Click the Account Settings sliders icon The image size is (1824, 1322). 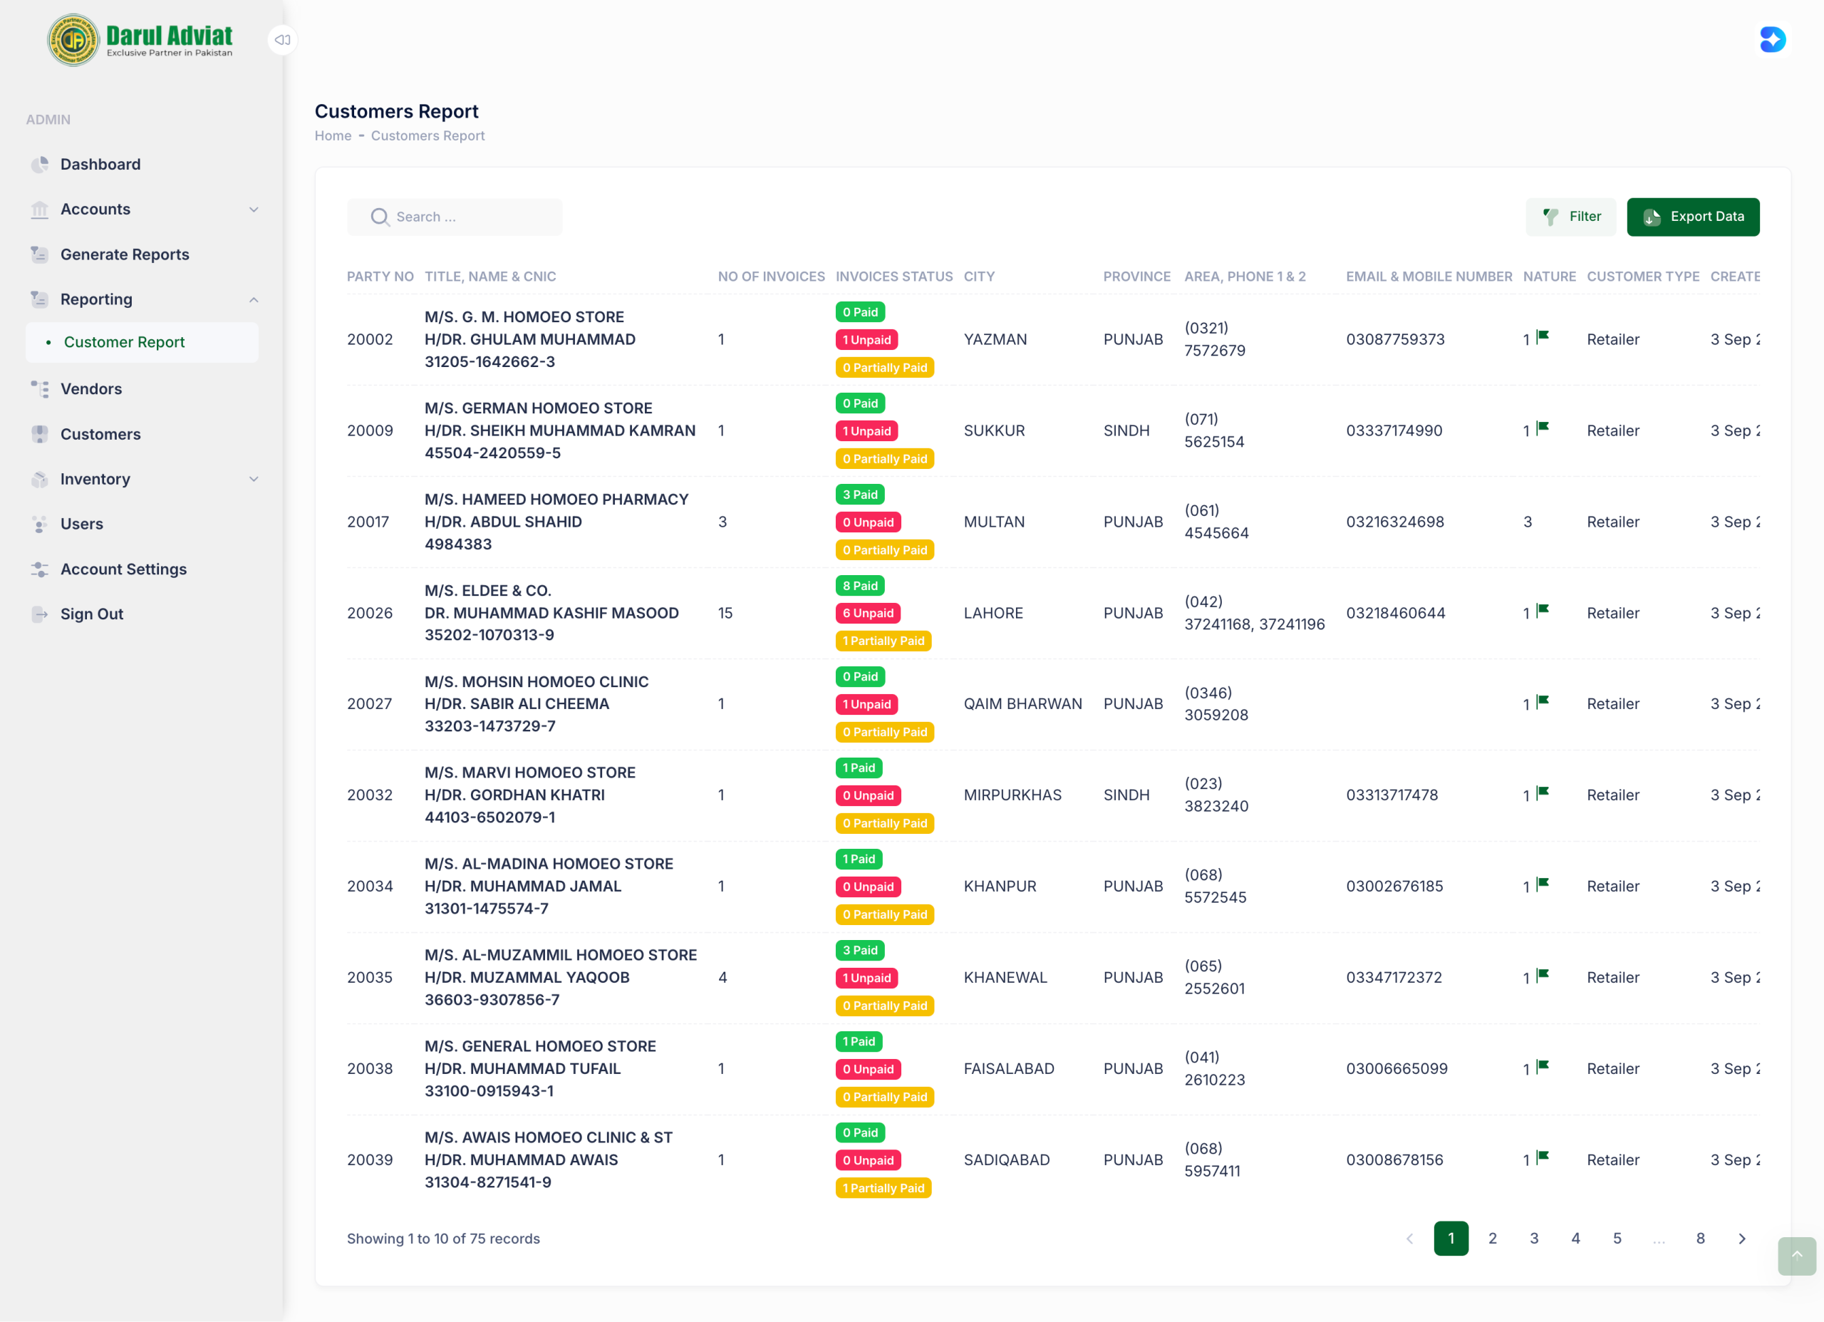click(39, 569)
